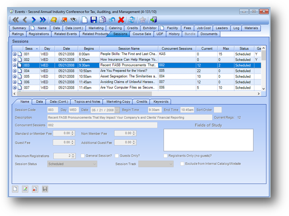Open the Date picker dropdown arrow
289x216 pixels.
click(117, 110)
